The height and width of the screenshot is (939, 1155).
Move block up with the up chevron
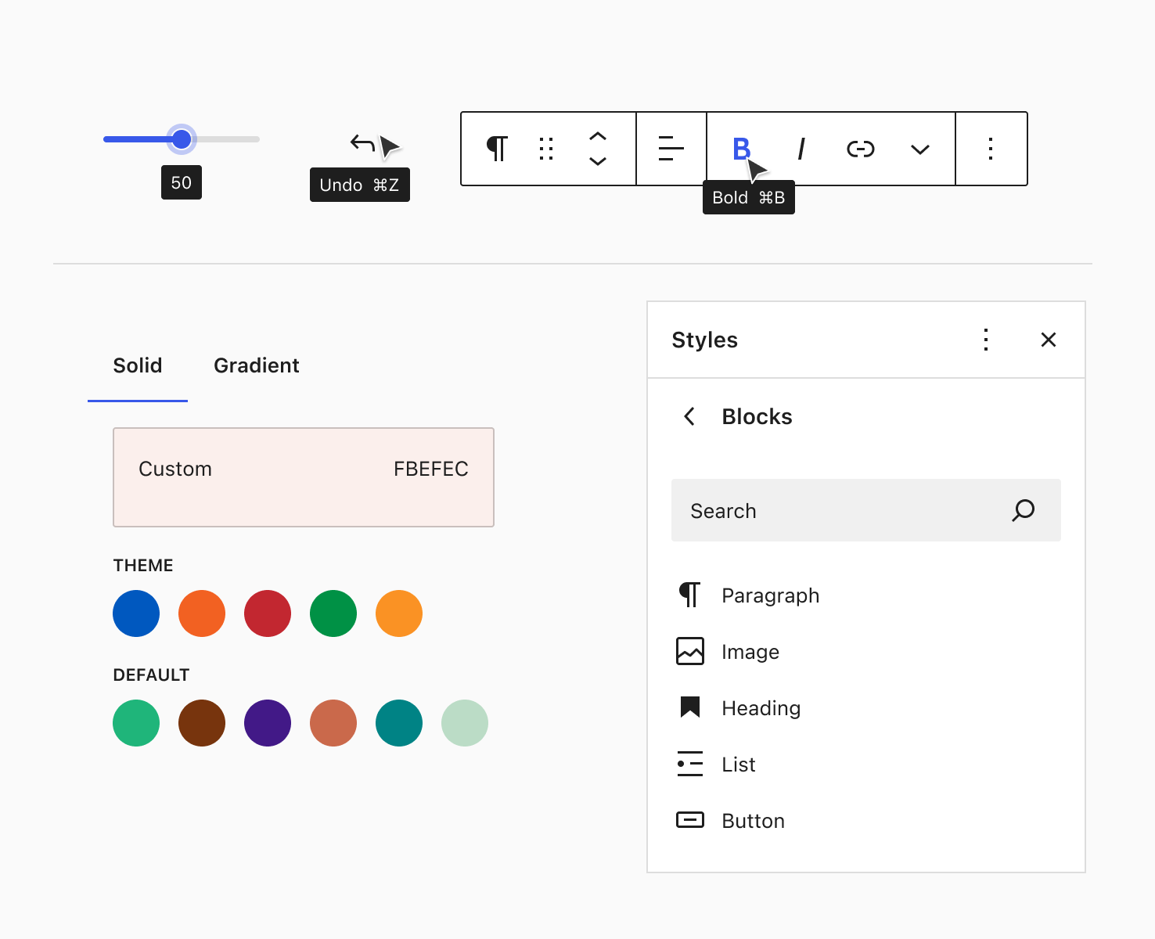point(598,136)
